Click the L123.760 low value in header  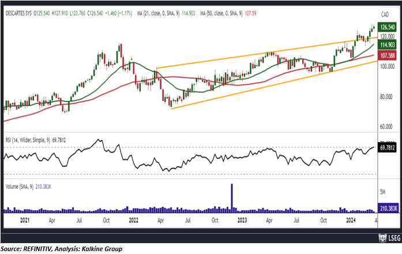(x=77, y=13)
